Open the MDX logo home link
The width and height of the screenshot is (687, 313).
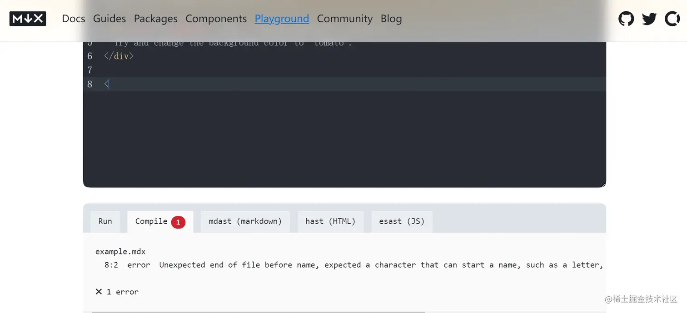pyautogui.click(x=28, y=19)
